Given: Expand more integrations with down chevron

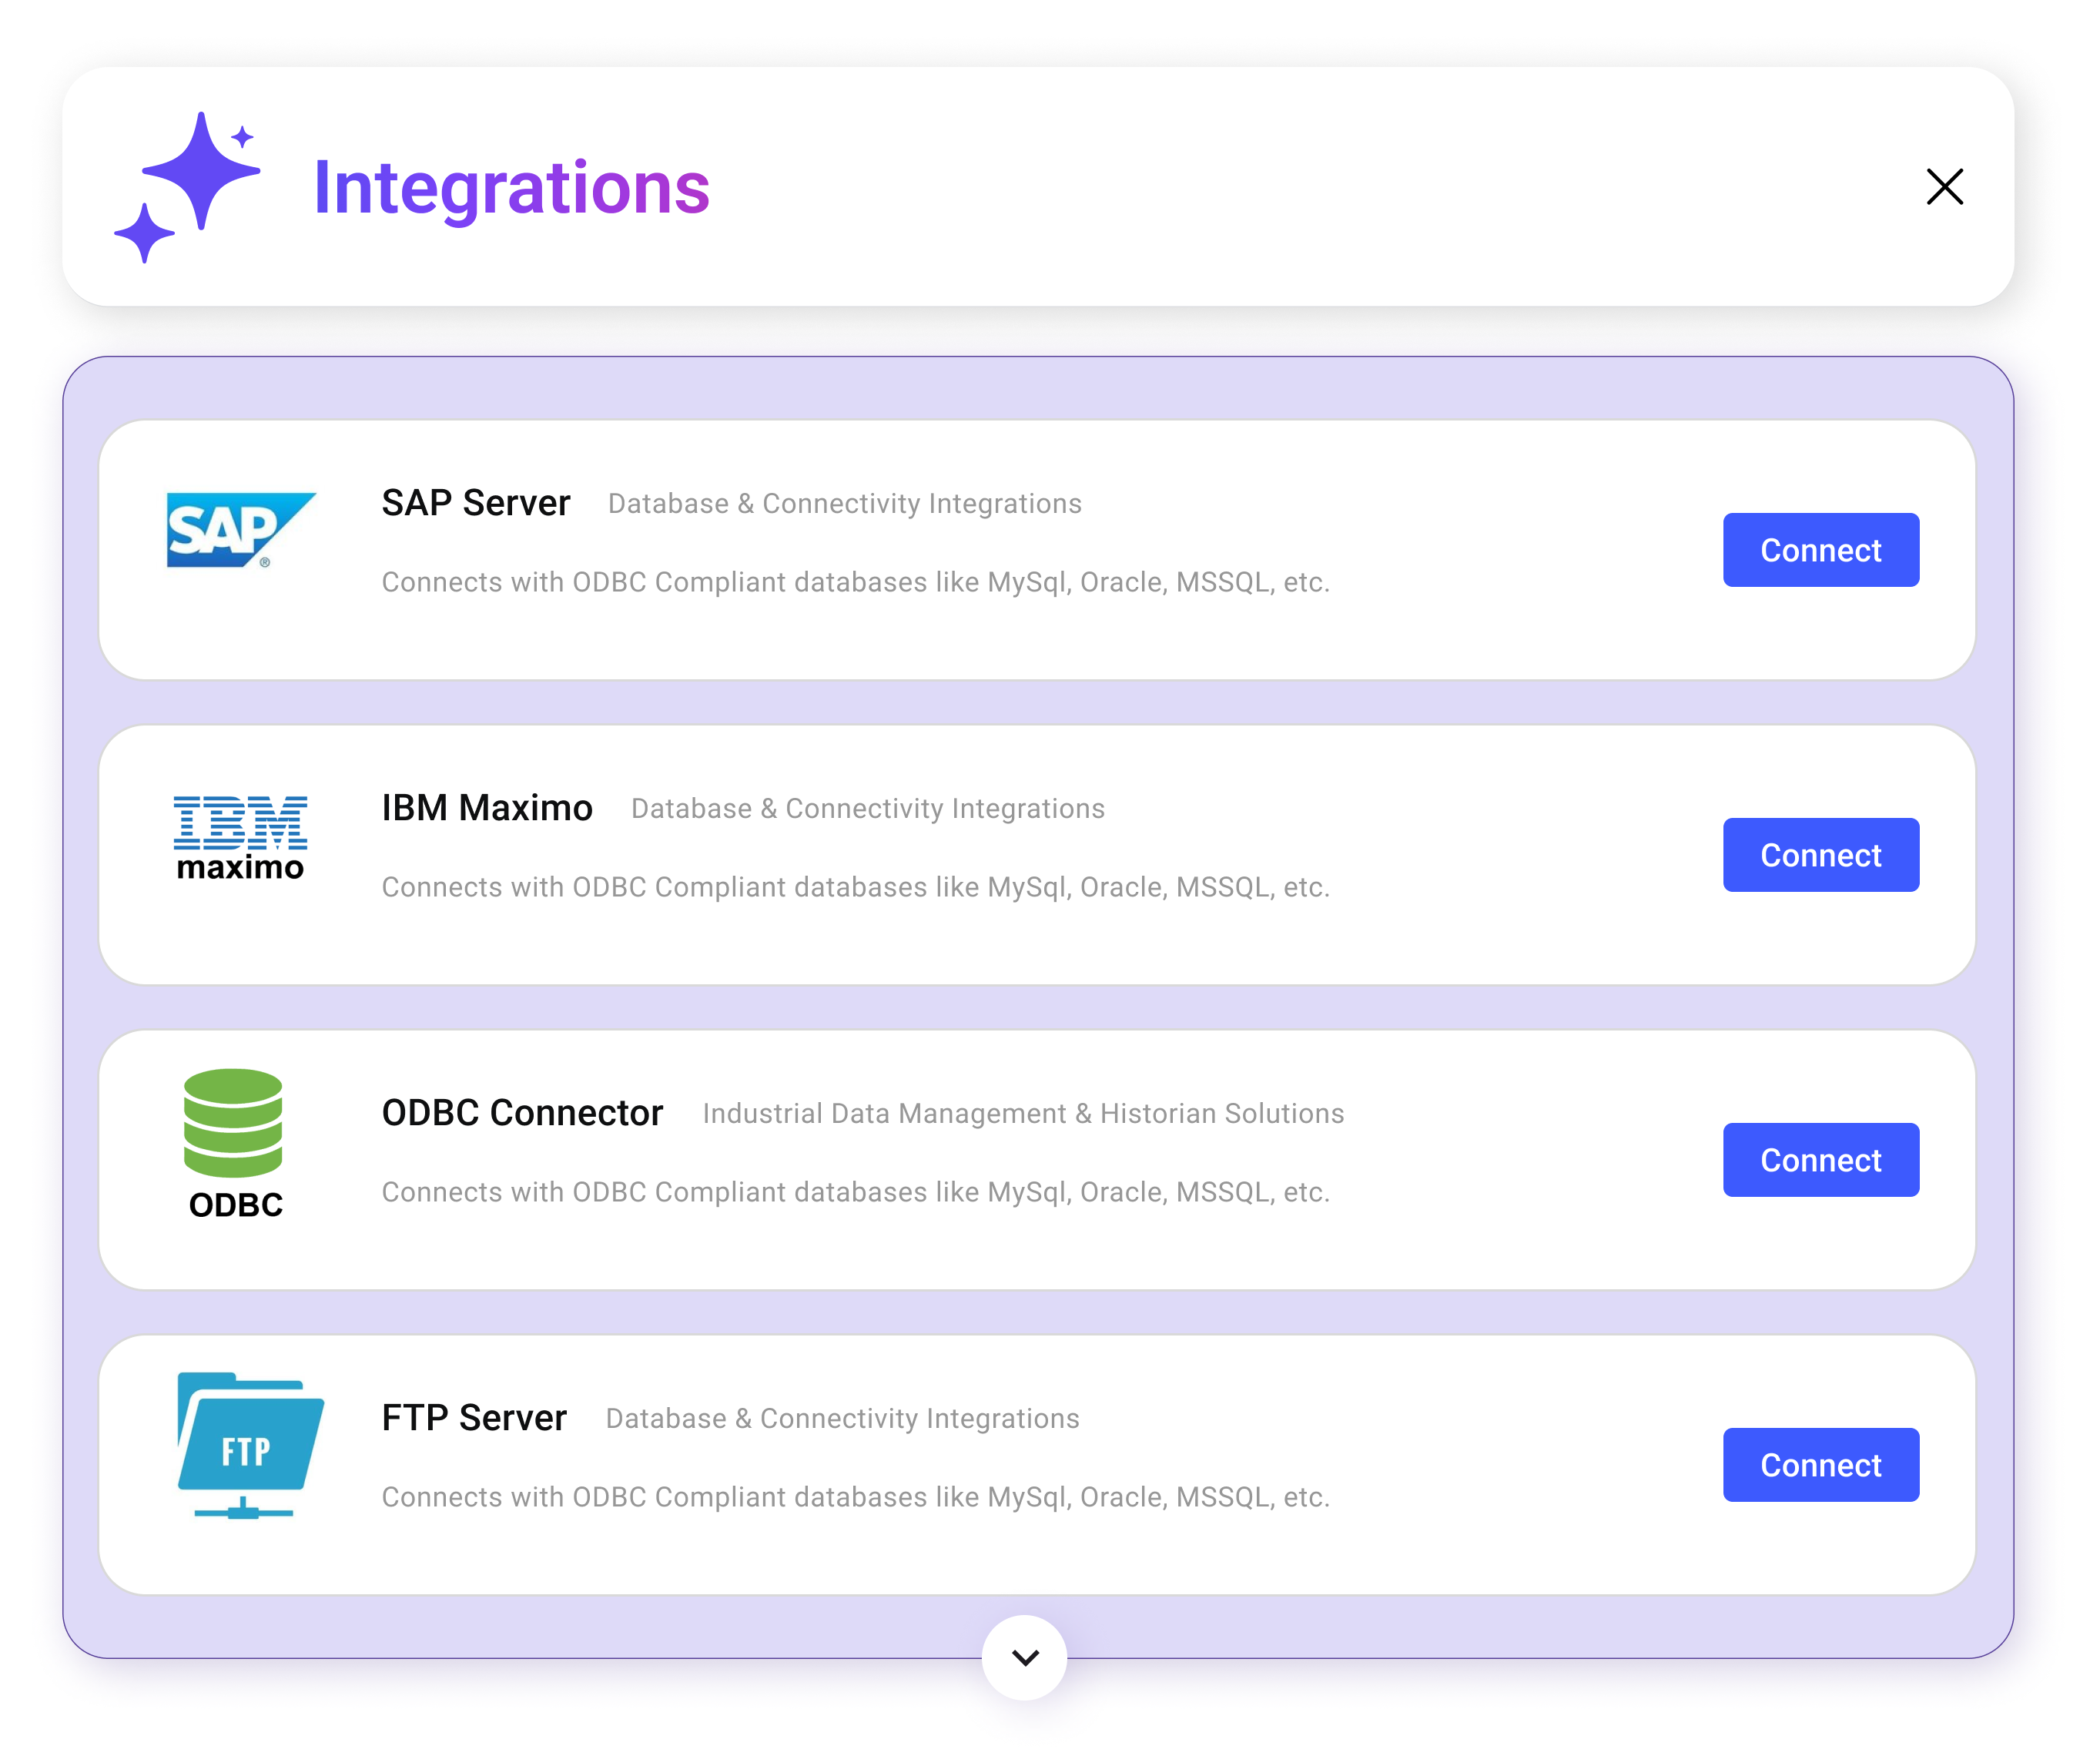Looking at the screenshot, I should tap(1025, 1657).
